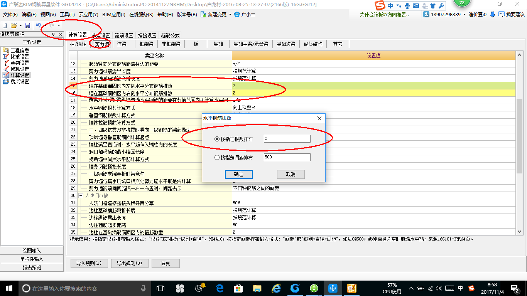This screenshot has height=296, width=527.
Task: Click the Sogou skin shirt icon
Action: pos(433,6)
